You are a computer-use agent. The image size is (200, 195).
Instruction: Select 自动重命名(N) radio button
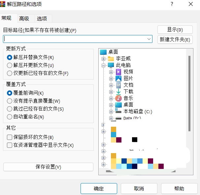pos(10,117)
